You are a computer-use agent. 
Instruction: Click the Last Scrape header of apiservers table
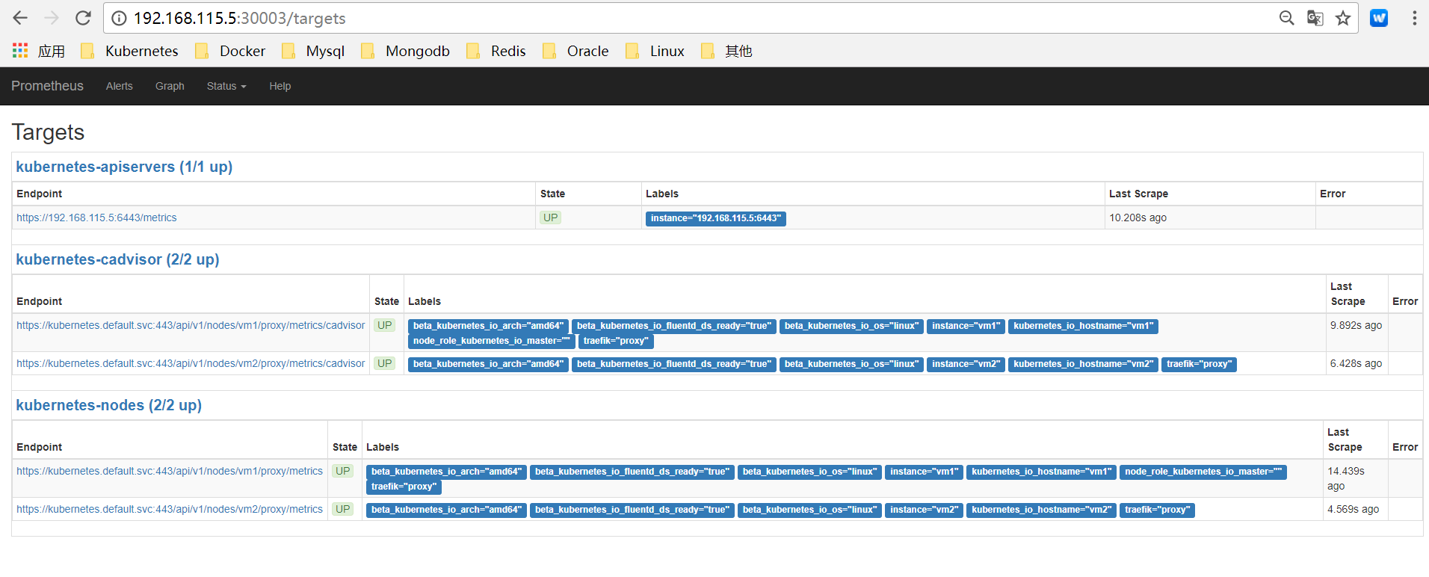coord(1138,194)
